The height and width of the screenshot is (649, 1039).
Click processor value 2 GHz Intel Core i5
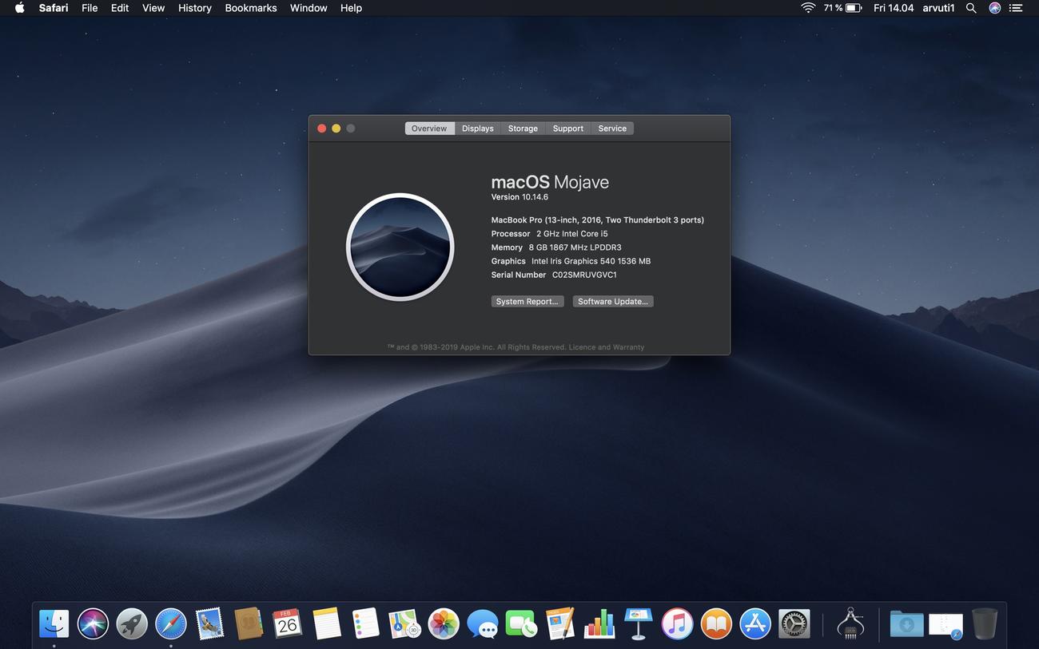pyautogui.click(x=572, y=234)
